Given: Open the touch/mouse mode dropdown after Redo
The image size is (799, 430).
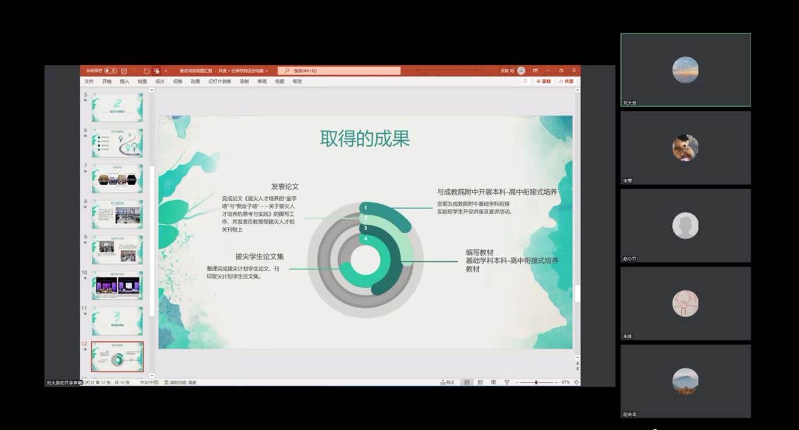Looking at the screenshot, I should [x=157, y=71].
